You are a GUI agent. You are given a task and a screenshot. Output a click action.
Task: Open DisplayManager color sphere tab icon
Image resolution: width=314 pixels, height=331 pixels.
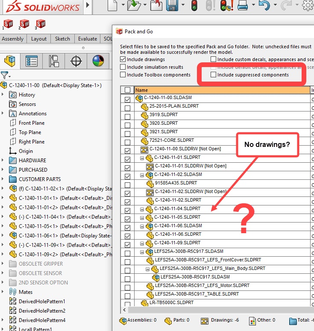click(98, 61)
